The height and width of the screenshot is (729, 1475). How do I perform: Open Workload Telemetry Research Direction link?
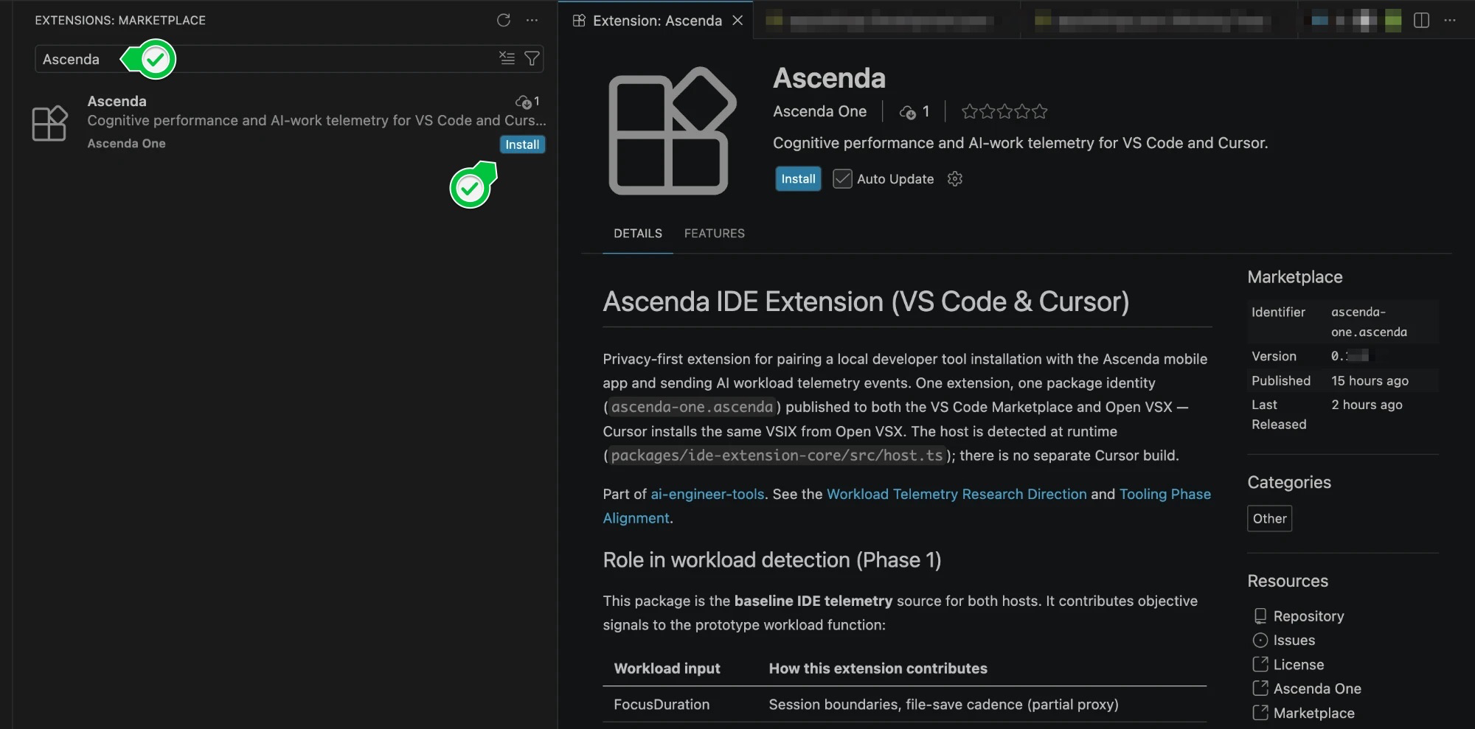click(957, 494)
